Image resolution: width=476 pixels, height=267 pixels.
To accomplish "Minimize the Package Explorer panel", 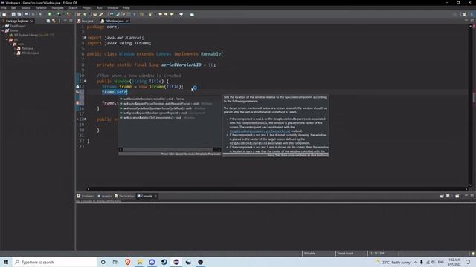I will (x=65, y=21).
